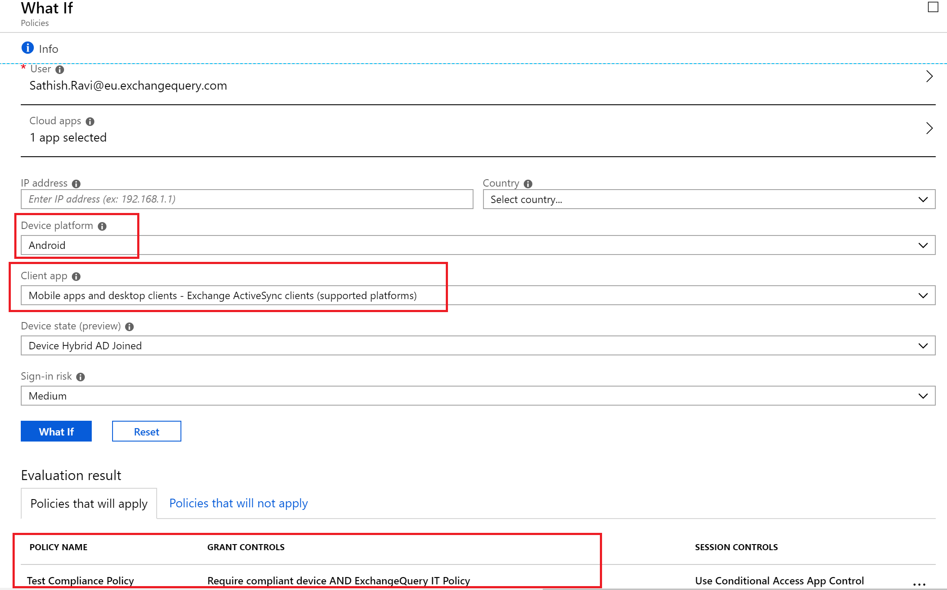Click the info icon next to User
This screenshot has width=947, height=590.
pyautogui.click(x=60, y=69)
